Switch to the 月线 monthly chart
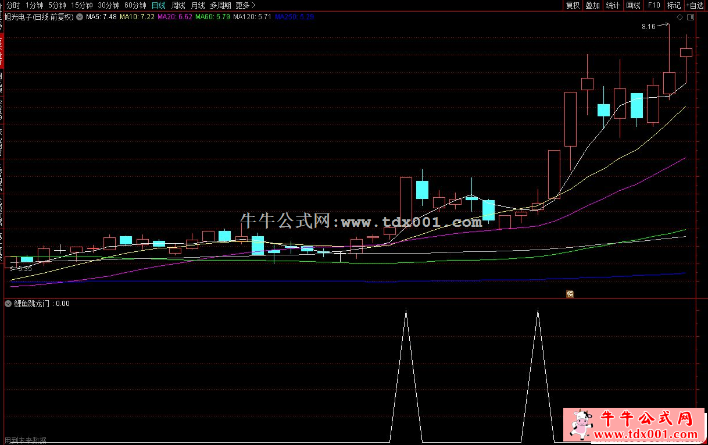This screenshot has width=708, height=445. [x=198, y=5]
